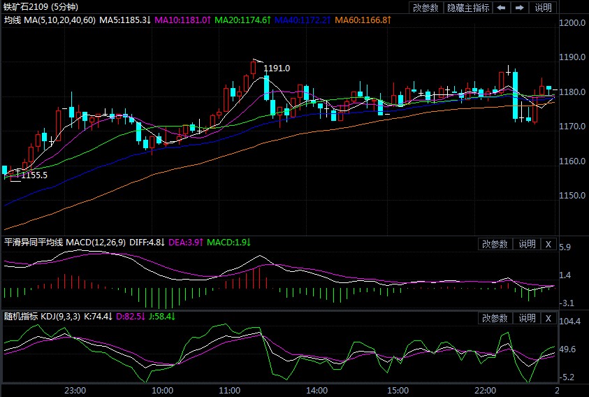Image resolution: width=589 pixels, height=397 pixels.
Task: Open the MACD 说明 explanation
Action: click(x=526, y=244)
